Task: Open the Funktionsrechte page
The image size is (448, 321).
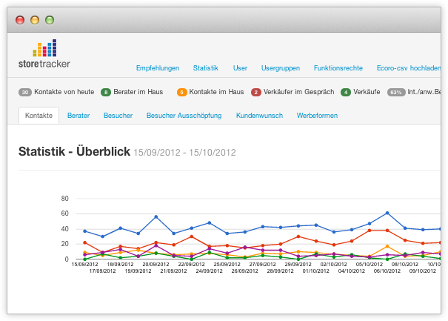Action: [x=338, y=67]
